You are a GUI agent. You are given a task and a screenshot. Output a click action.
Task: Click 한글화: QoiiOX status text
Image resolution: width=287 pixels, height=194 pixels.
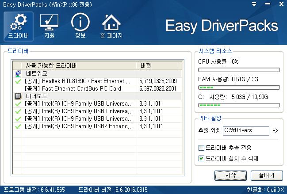(x=265, y=190)
